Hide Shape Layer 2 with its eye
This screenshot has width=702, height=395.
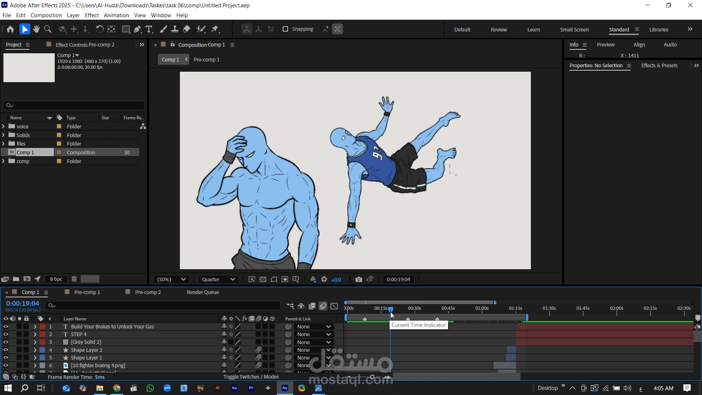click(x=5, y=350)
